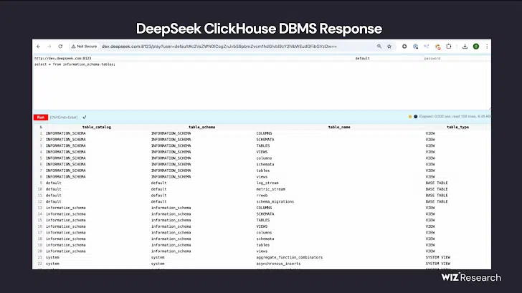The width and height of the screenshot is (522, 293).
Task: Click the red Run button
Action: click(x=41, y=117)
